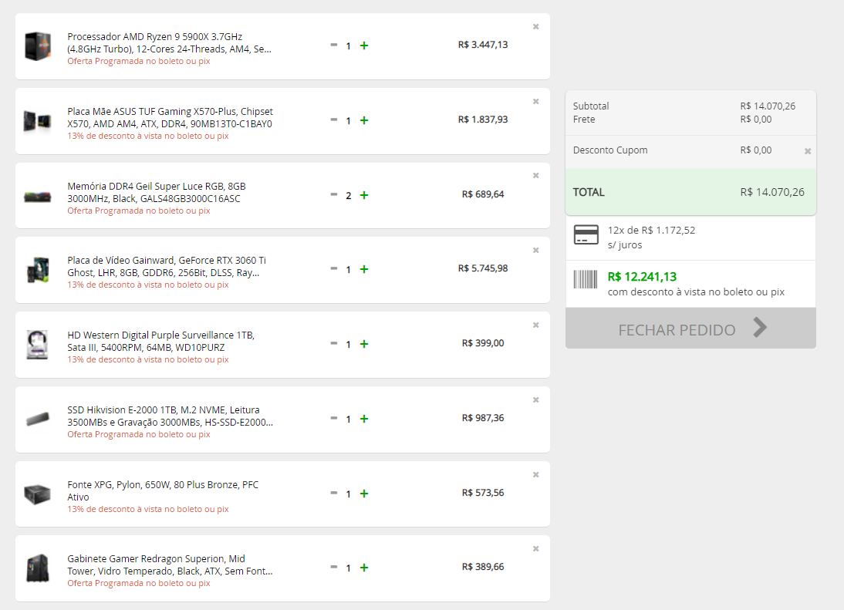Click the R$ 1.837,93 motherboard price
This screenshot has width=844, height=610.
click(483, 120)
